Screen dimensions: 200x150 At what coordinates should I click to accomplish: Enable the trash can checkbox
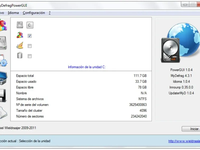[x=29, y=56]
